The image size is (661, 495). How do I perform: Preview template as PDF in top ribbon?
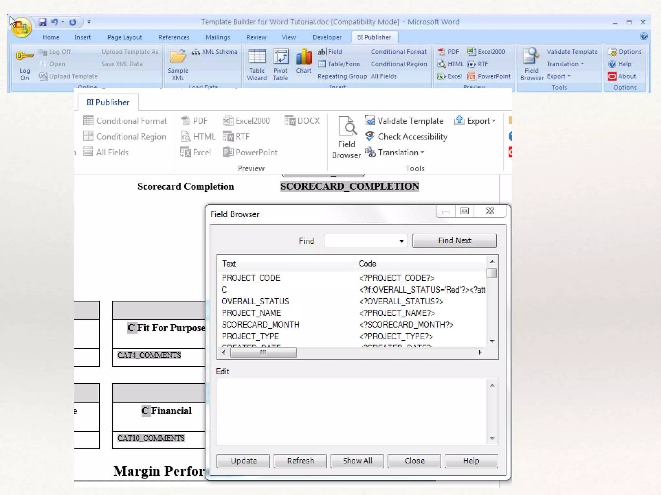click(x=449, y=52)
